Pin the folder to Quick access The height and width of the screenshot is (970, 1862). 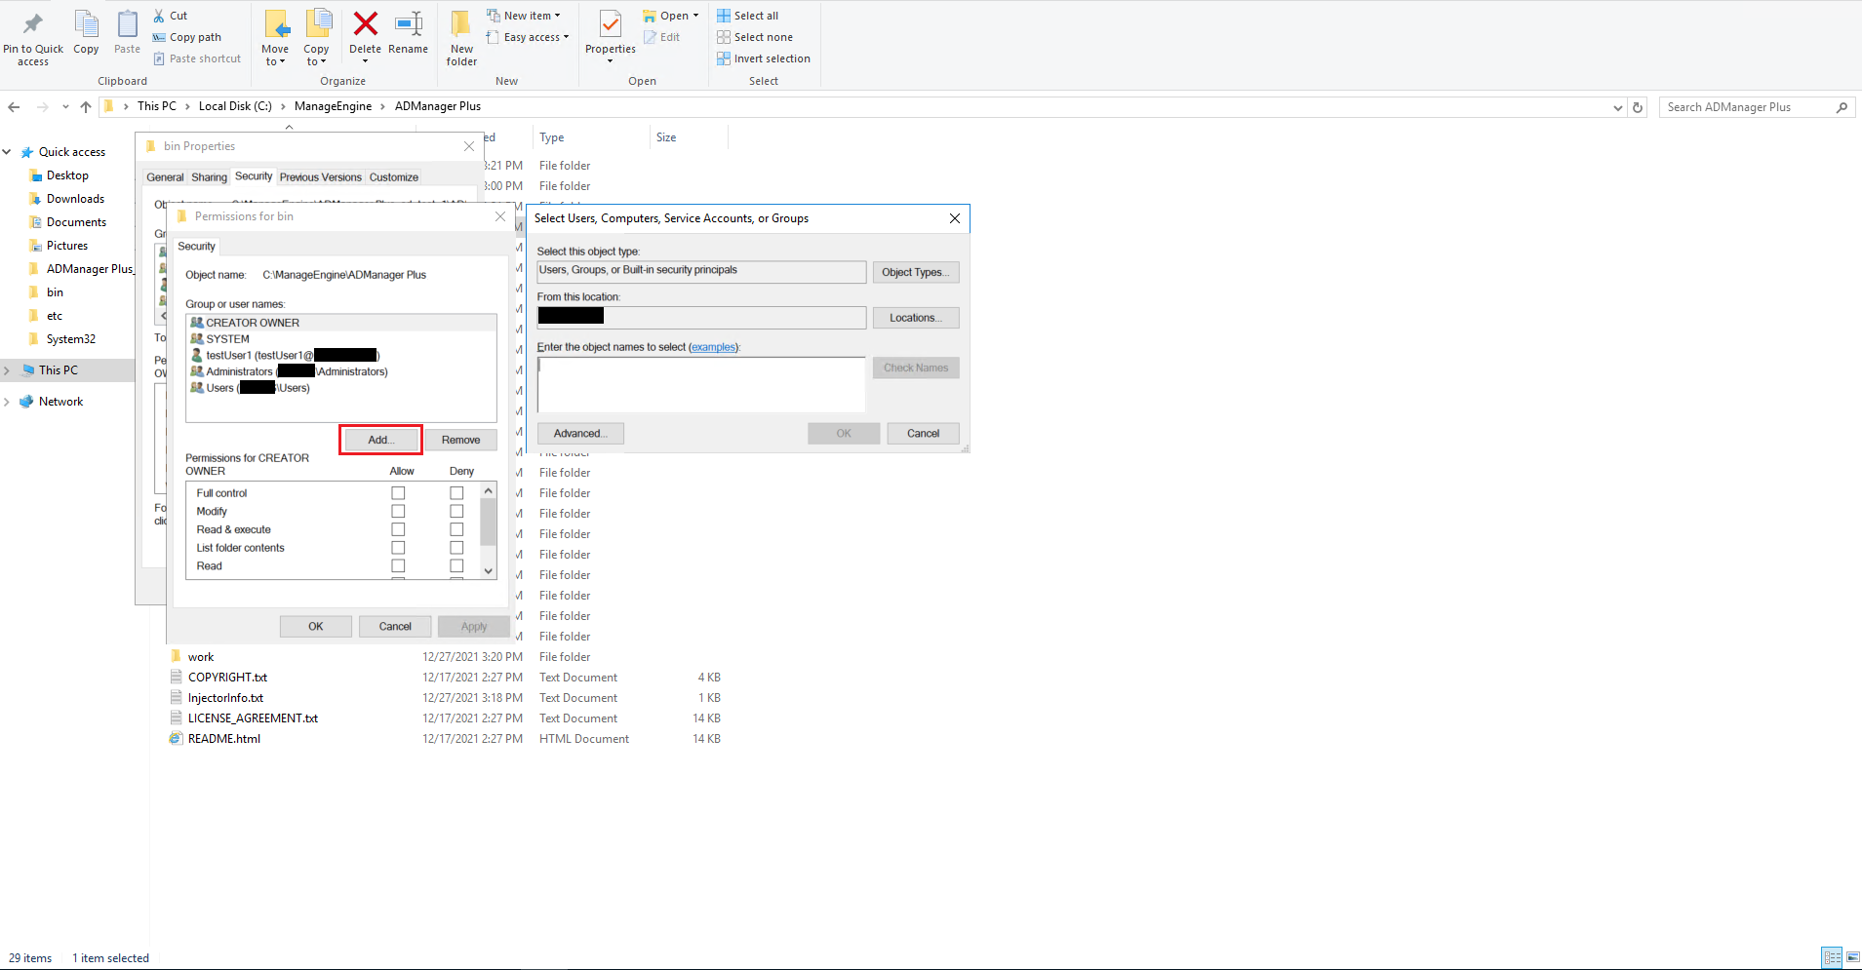pyautogui.click(x=33, y=39)
